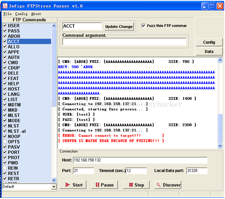Screen dimensions: 225x199
Task: Enable the OPTS command checkbox
Action: pos(5,142)
